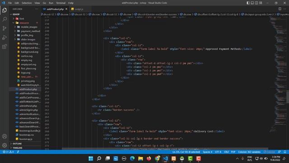289x163 pixels.
Task: Click the notifications bell in status bar
Action: [x=285, y=152]
